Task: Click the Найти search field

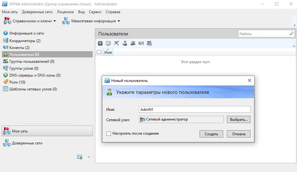Action: [x=264, y=34]
